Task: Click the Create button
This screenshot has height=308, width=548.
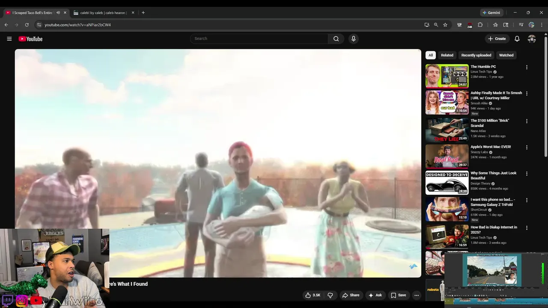Action: pos(497,39)
